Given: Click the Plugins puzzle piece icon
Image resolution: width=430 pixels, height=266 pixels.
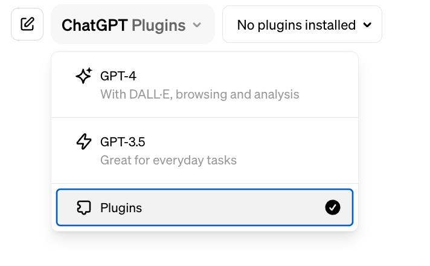Looking at the screenshot, I should pos(83,208).
